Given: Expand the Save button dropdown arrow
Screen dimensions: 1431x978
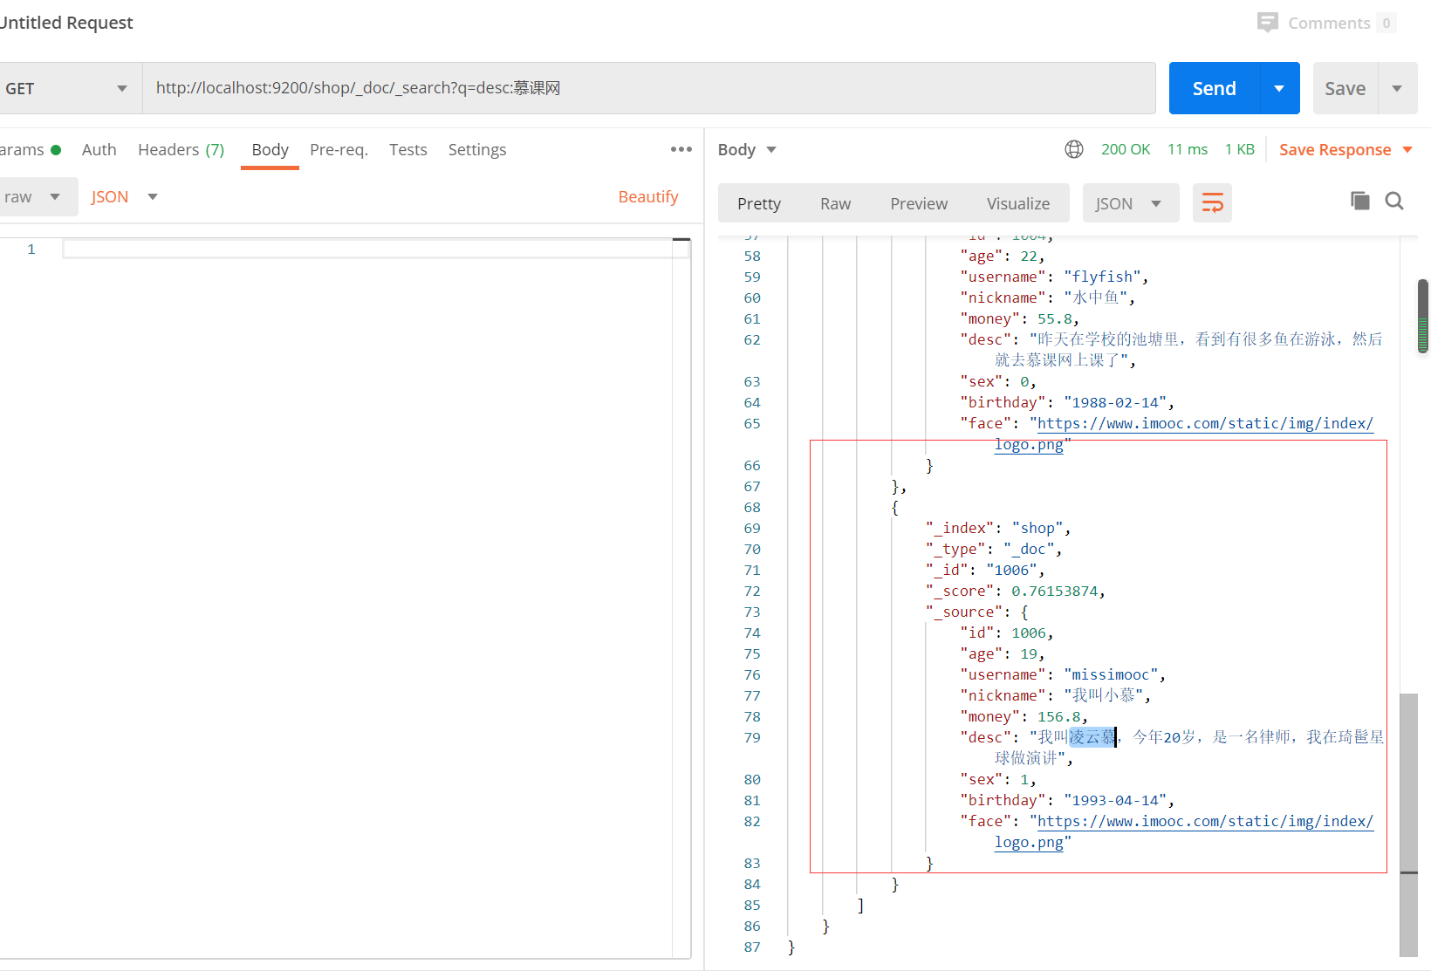Looking at the screenshot, I should click(1397, 88).
